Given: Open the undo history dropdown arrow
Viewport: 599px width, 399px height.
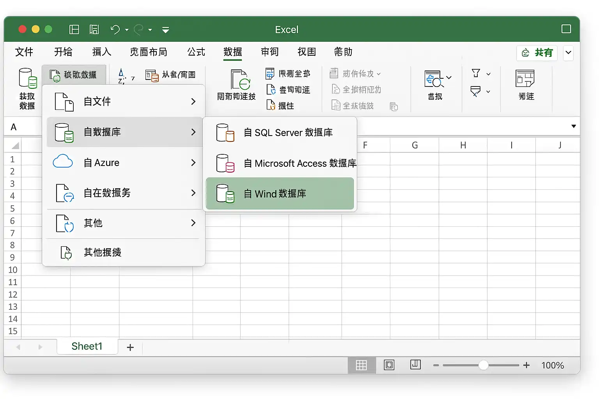Looking at the screenshot, I should coord(127,30).
